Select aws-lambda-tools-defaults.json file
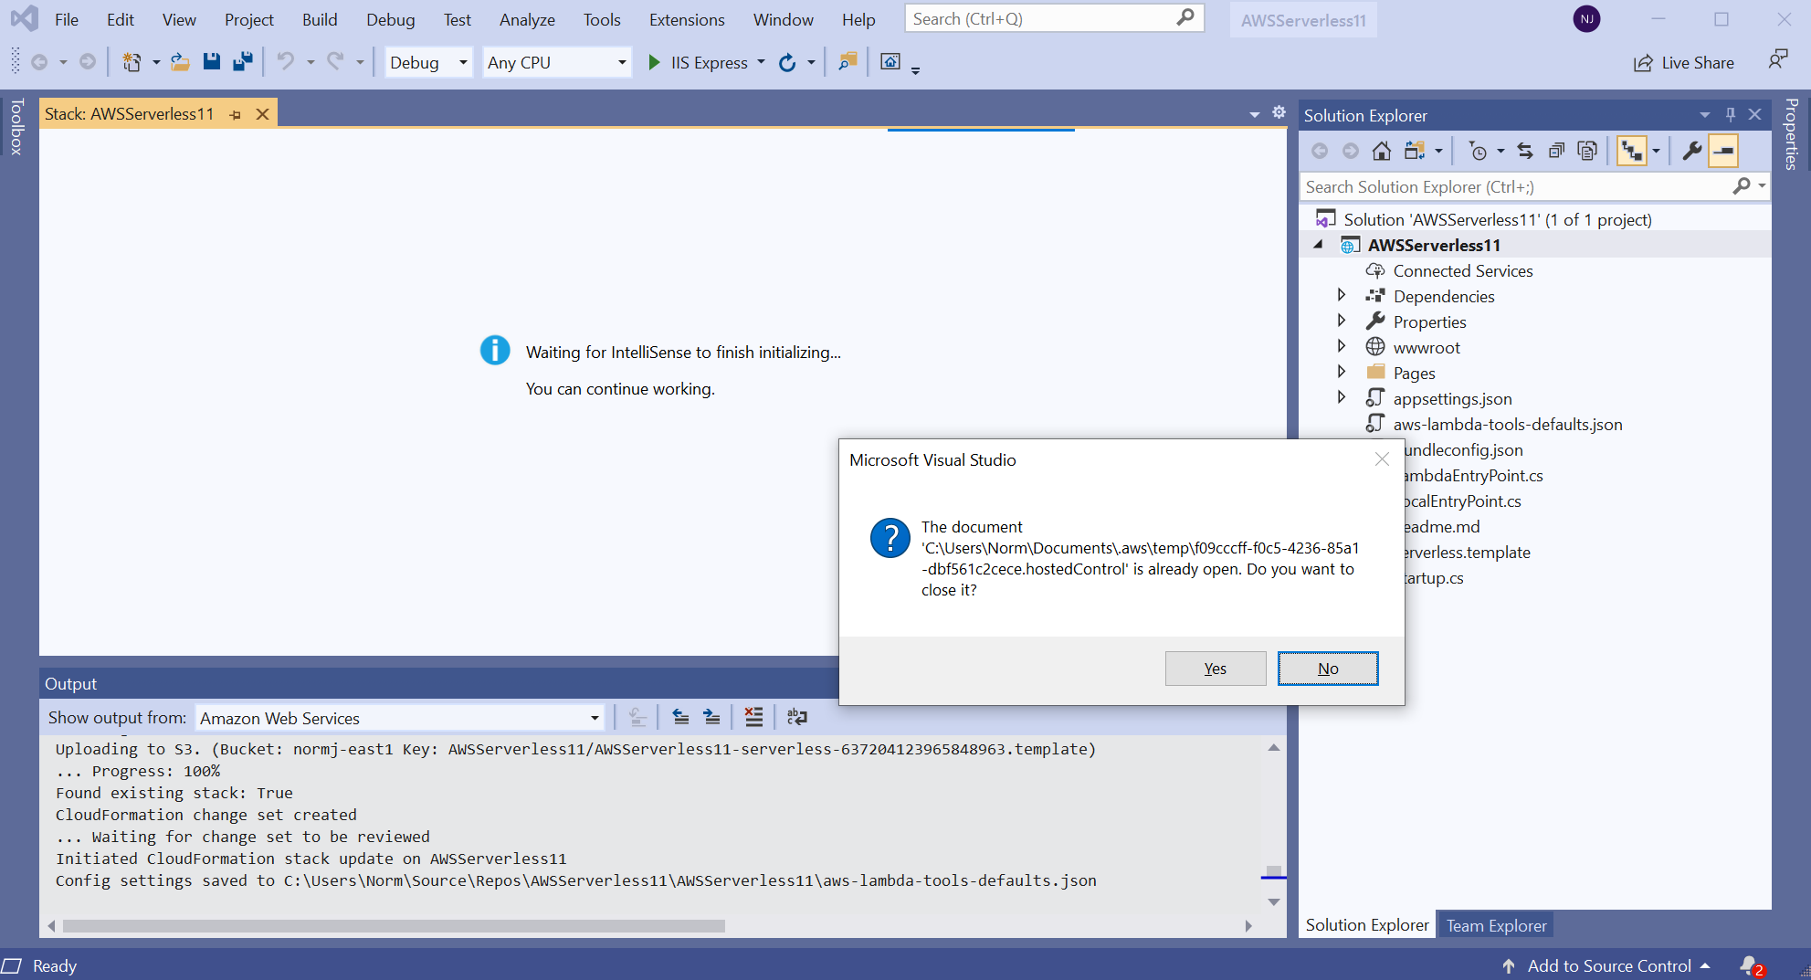This screenshot has width=1811, height=980. point(1507,424)
